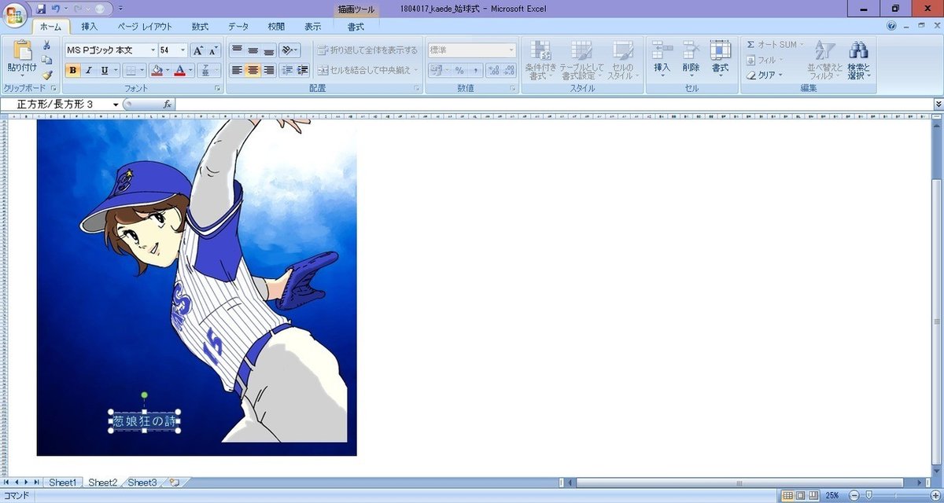The width and height of the screenshot is (944, 503).
Task: Click the Office button orb
Action: (x=15, y=16)
